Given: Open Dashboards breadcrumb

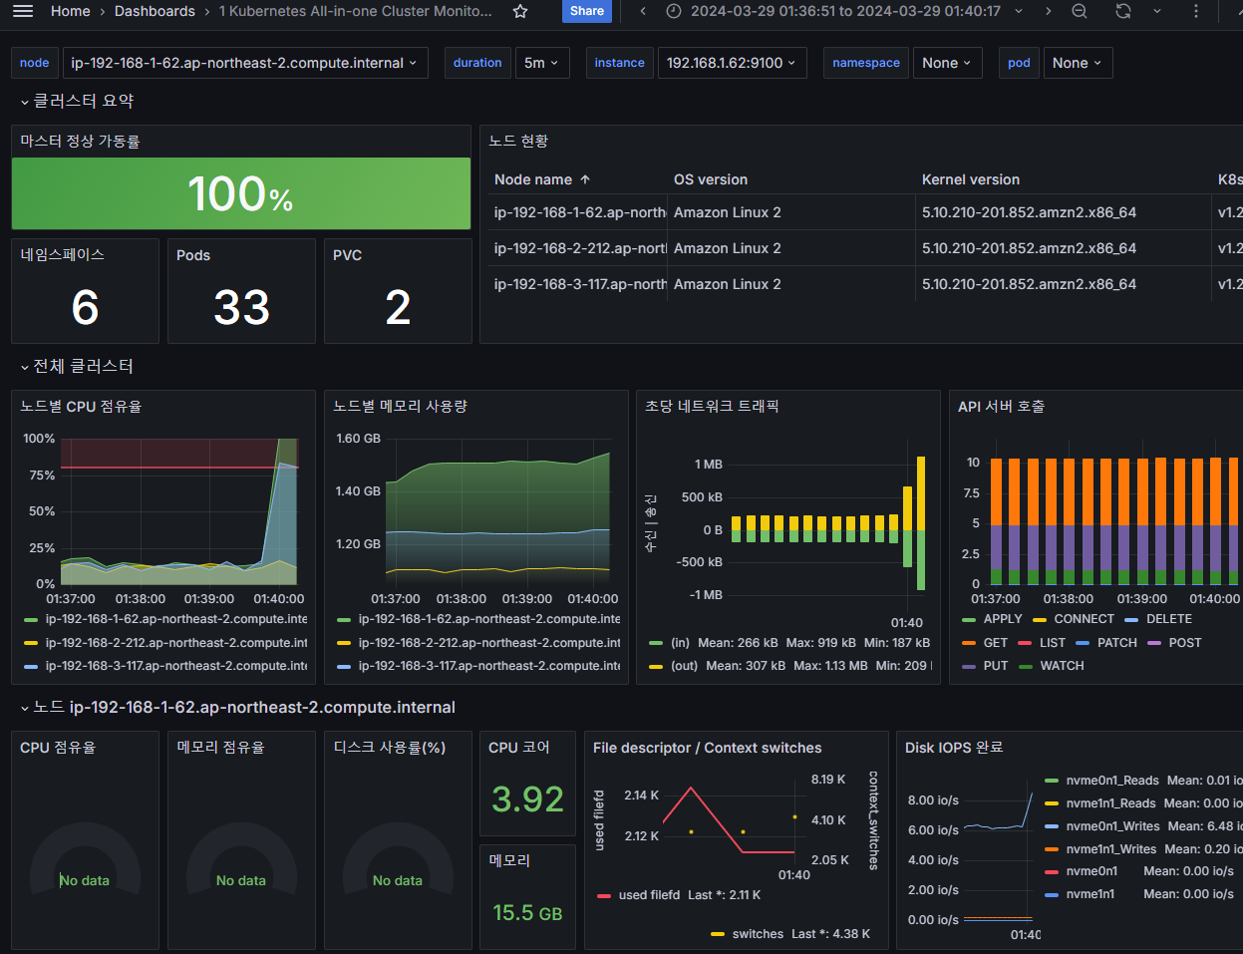Looking at the screenshot, I should click(155, 11).
